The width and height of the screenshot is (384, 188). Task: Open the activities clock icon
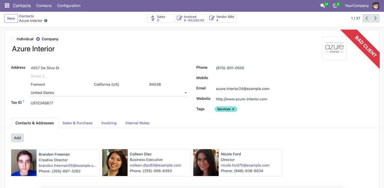pyautogui.click(x=335, y=5)
